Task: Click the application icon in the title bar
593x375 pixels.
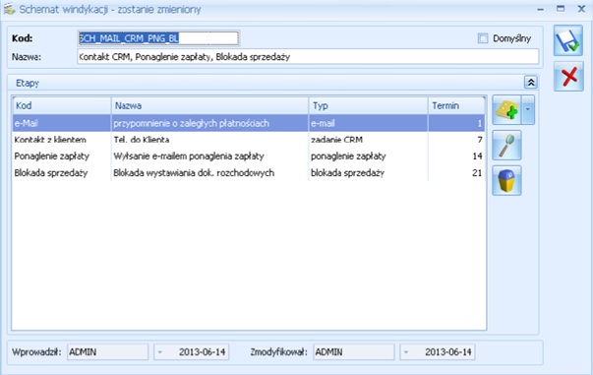Action: coord(9,9)
